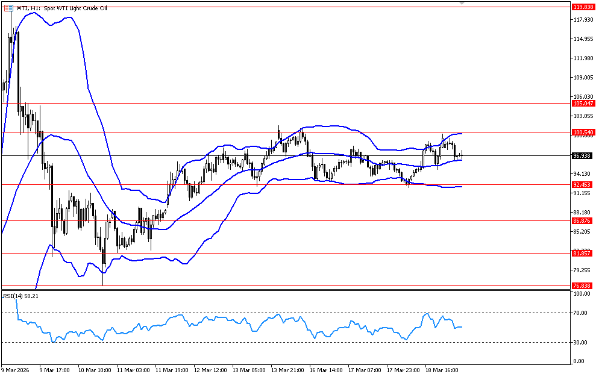Click the 16 Mar 14:00 time axis label
The width and height of the screenshot is (599, 377).
325,370
